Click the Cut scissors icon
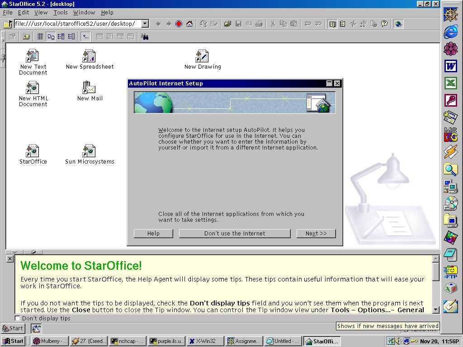The height and width of the screenshot is (347, 463). pyautogui.click(x=273, y=24)
